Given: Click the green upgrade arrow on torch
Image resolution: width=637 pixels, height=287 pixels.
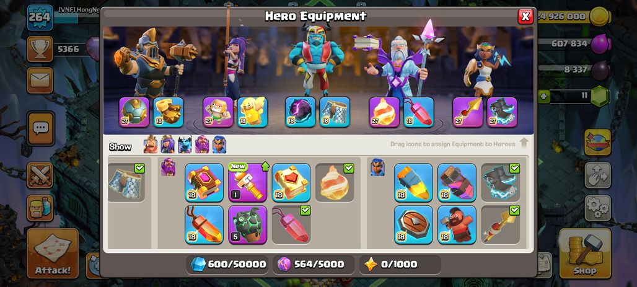Looking at the screenshot, I should [x=265, y=166].
